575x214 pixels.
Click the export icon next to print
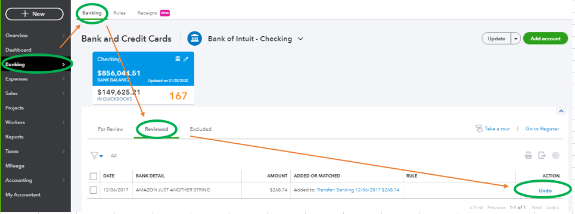[542, 156]
